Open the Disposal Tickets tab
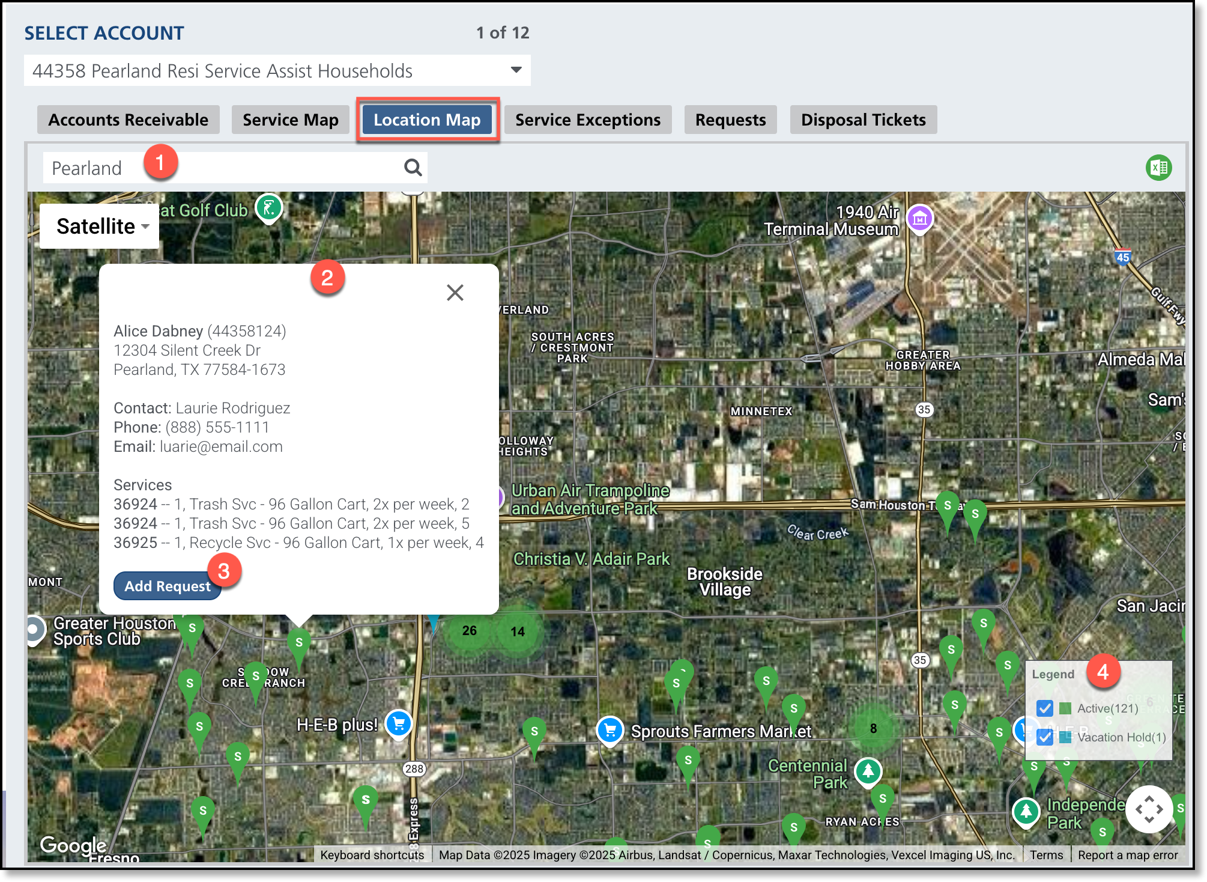This screenshot has height=882, width=1207. (863, 120)
